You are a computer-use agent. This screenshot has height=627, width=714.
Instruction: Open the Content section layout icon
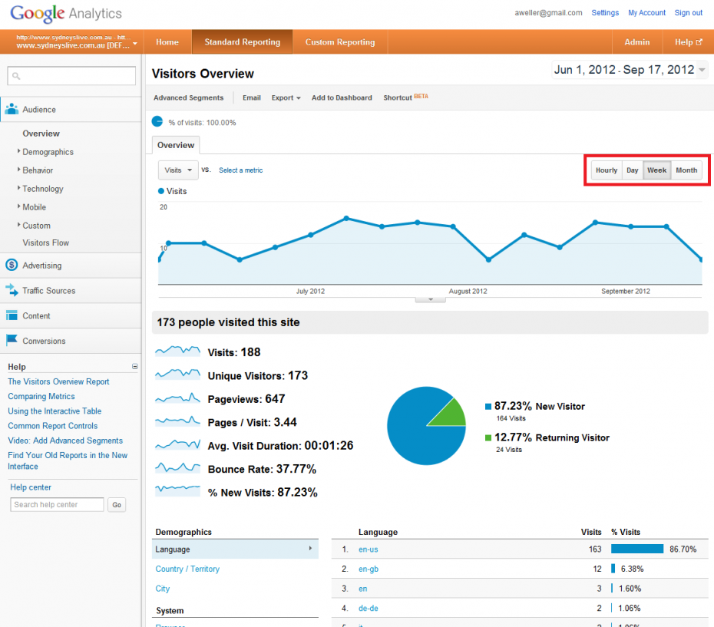12,315
